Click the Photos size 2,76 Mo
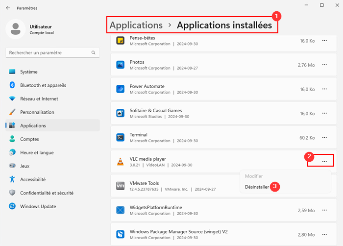 [x=306, y=65]
